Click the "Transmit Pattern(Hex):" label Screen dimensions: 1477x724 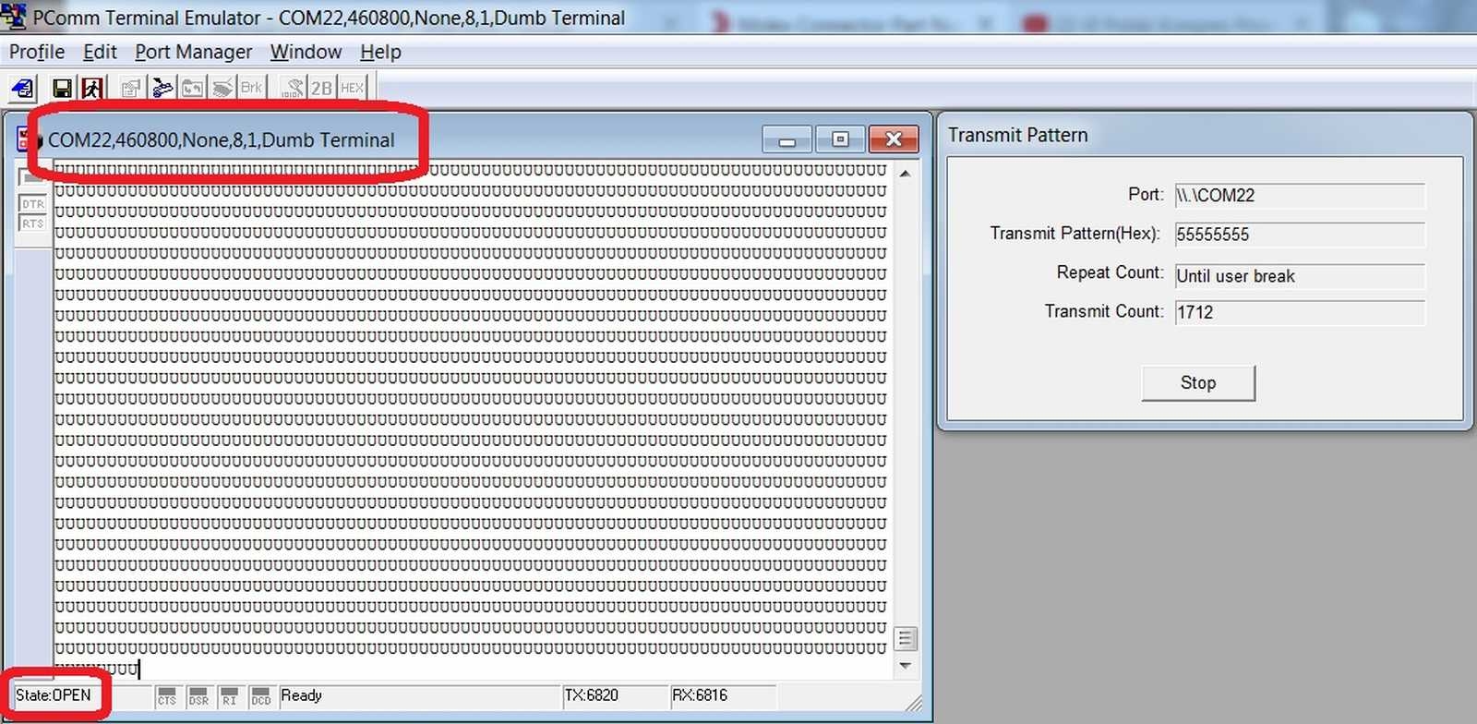pos(1075,233)
